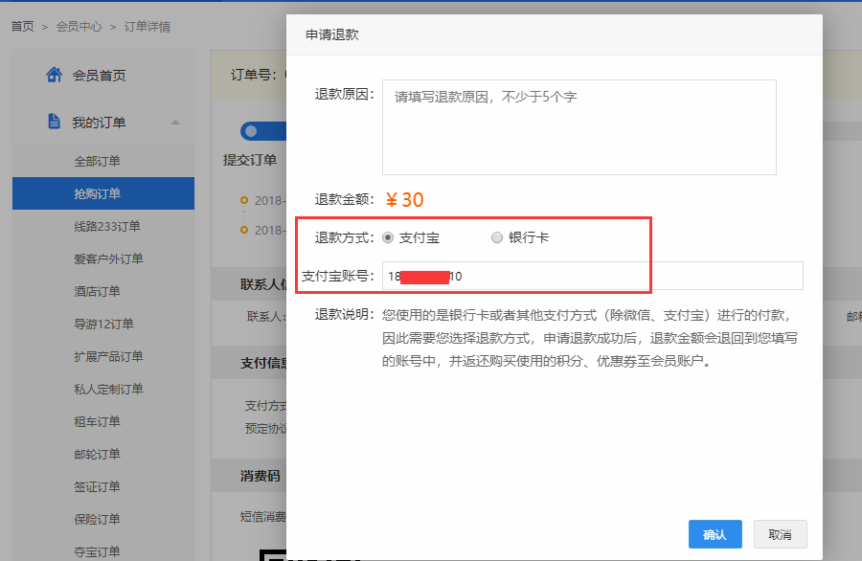Click the 首页 breadcrumb link
The height and width of the screenshot is (561, 862).
pos(23,27)
